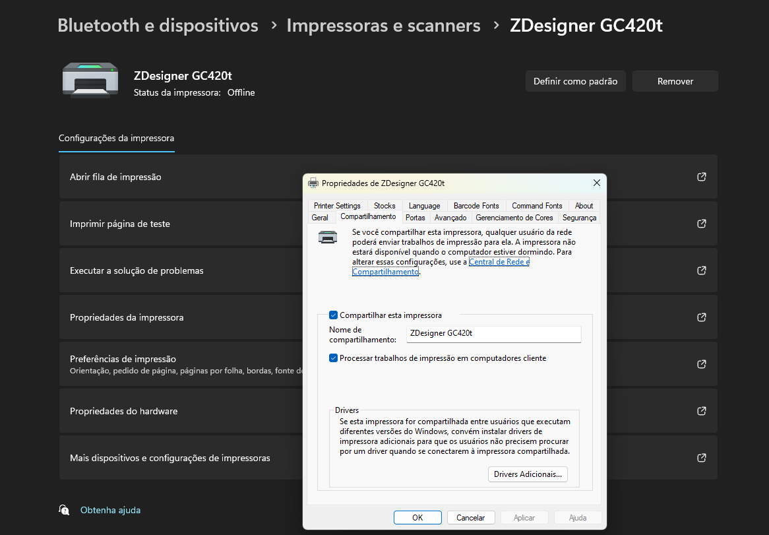The image size is (769, 535).
Task: Toggle Processar trabalhos de impressão em computadores cliente
Action: 334,358
